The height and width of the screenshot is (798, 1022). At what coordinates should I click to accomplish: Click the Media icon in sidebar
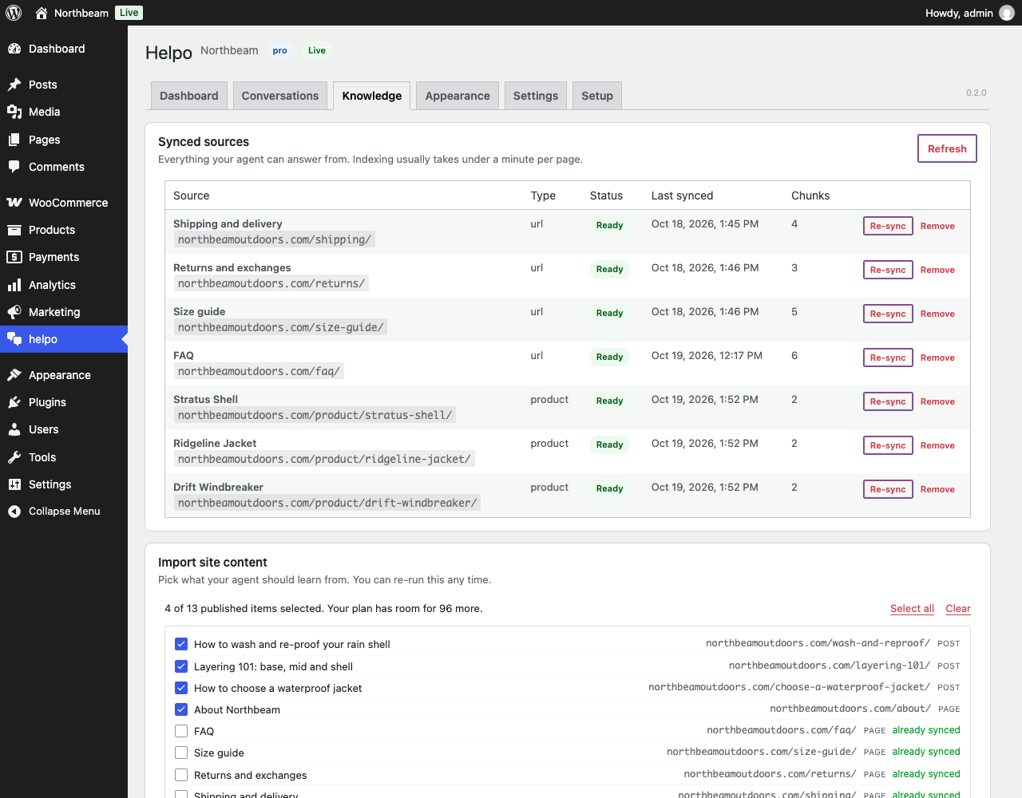click(14, 112)
